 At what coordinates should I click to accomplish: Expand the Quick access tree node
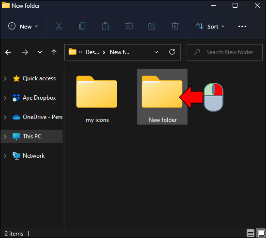(x=5, y=78)
